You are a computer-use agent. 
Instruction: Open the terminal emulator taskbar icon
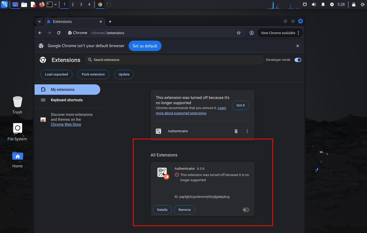click(x=50, y=4)
